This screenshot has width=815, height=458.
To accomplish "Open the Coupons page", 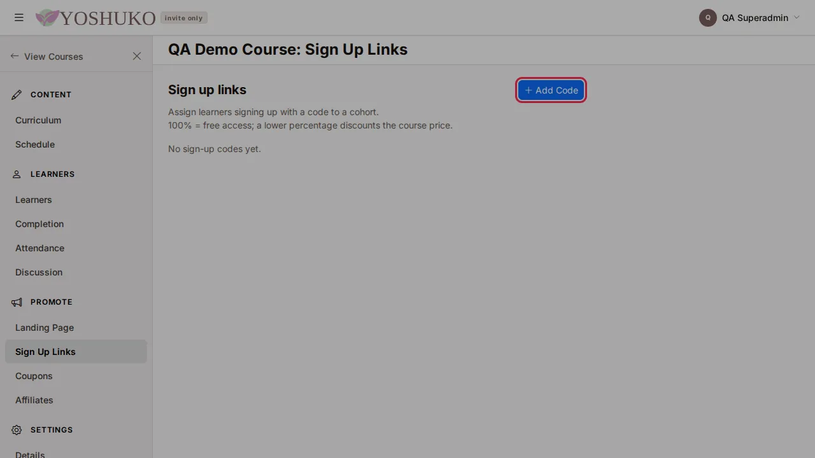I will pyautogui.click(x=76, y=376).
